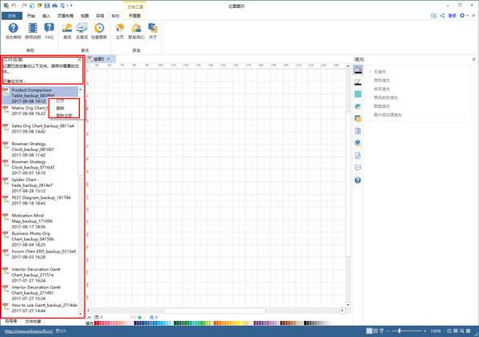
Task: Open the 关于 about icon
Action: (x=152, y=31)
